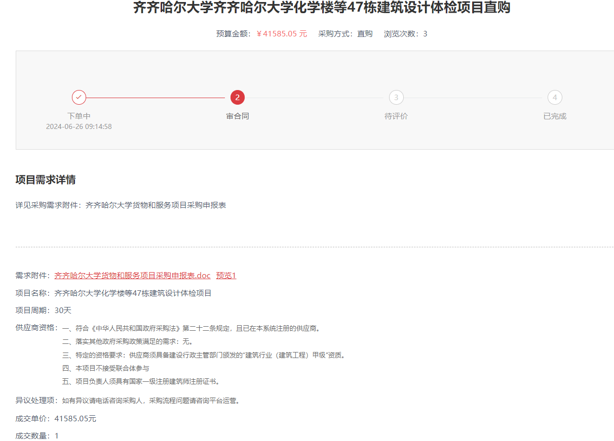Click the progress line between steps 1 and 2
The image size is (614, 441).
(x=156, y=98)
